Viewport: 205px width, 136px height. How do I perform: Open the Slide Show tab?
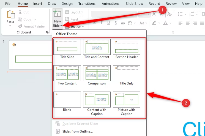pyautogui.click(x=134, y=4)
